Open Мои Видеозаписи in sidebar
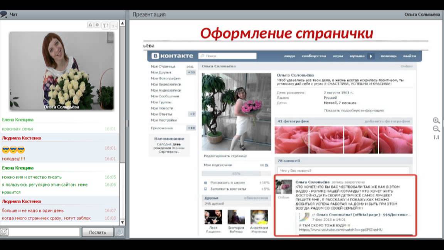The image size is (444, 250). 166,84
